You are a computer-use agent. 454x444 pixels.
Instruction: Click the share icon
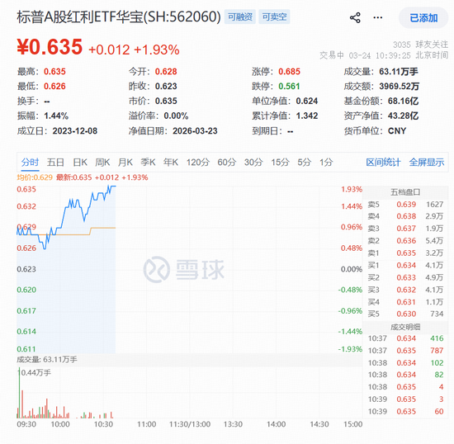pos(355,17)
